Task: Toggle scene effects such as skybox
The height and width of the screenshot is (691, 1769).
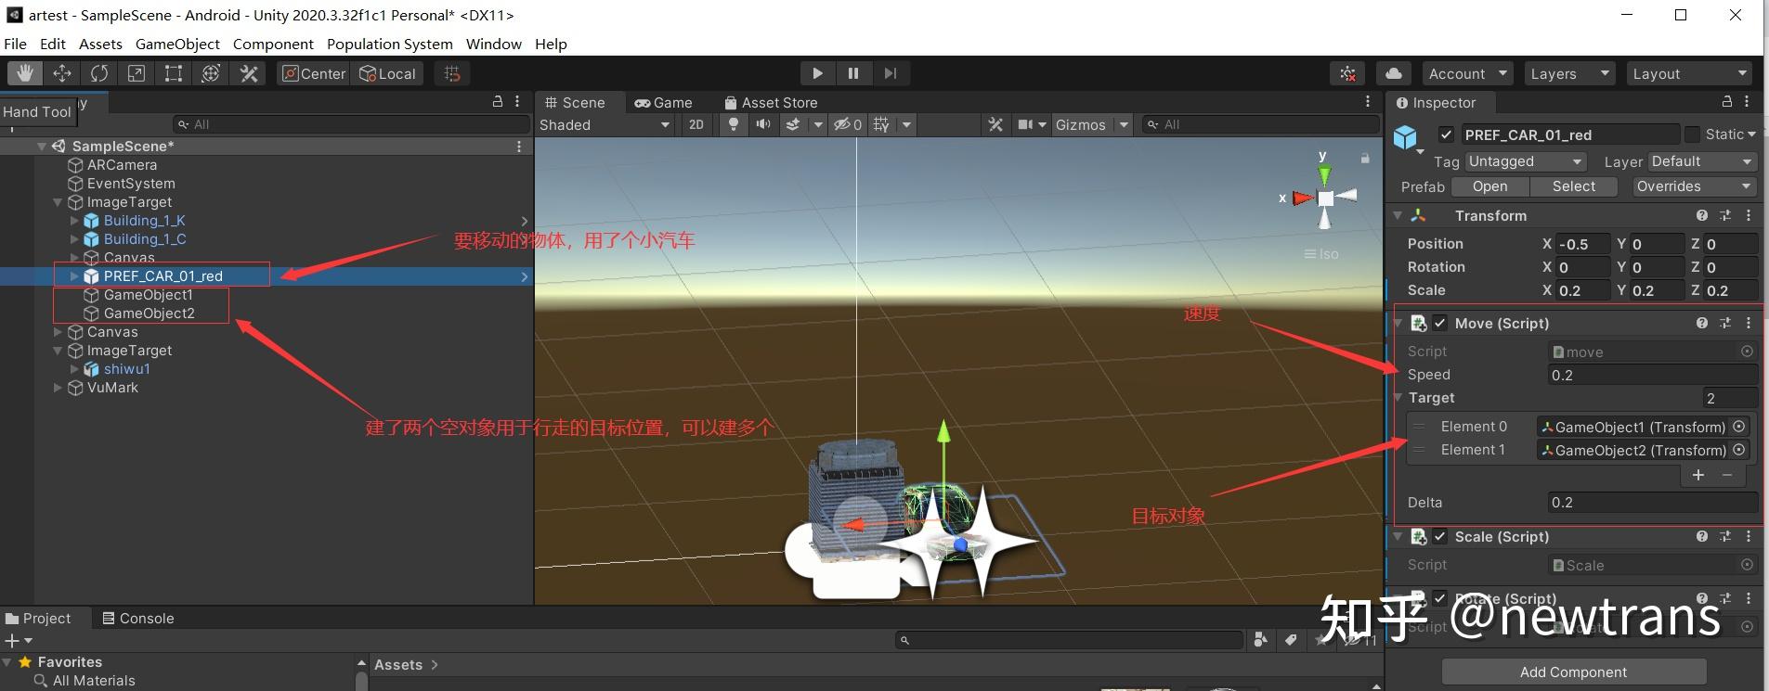Action: pyautogui.click(x=793, y=124)
